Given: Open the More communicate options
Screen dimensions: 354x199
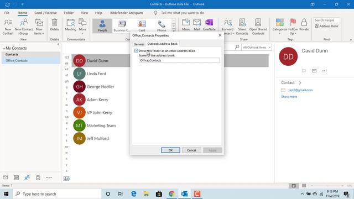Looking at the screenshot, I should click(82, 27).
